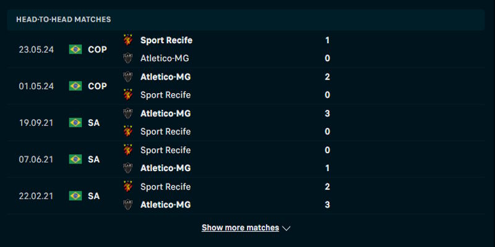Click the Head-to-Head Matches header
This screenshot has width=495, height=247.
click(64, 20)
